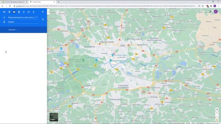Reverse starting point and destination
Viewport: 221px width, 124px height.
43,20
